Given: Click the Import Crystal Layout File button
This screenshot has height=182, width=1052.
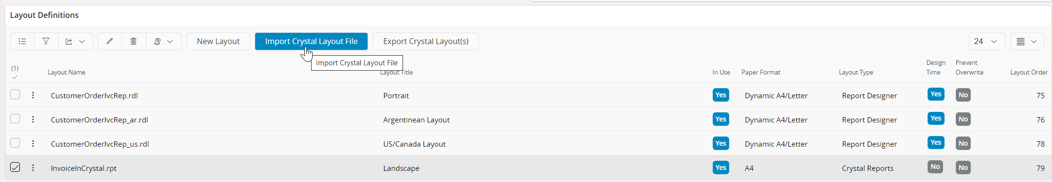Looking at the screenshot, I should 311,42.
